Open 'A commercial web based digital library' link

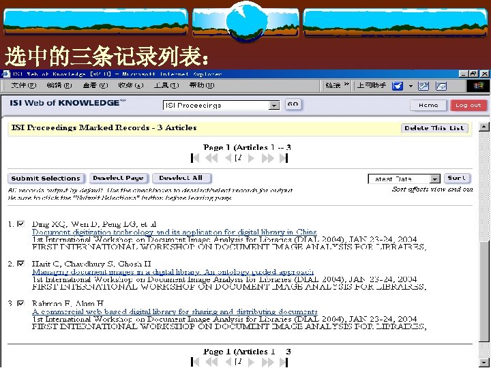click(175, 311)
